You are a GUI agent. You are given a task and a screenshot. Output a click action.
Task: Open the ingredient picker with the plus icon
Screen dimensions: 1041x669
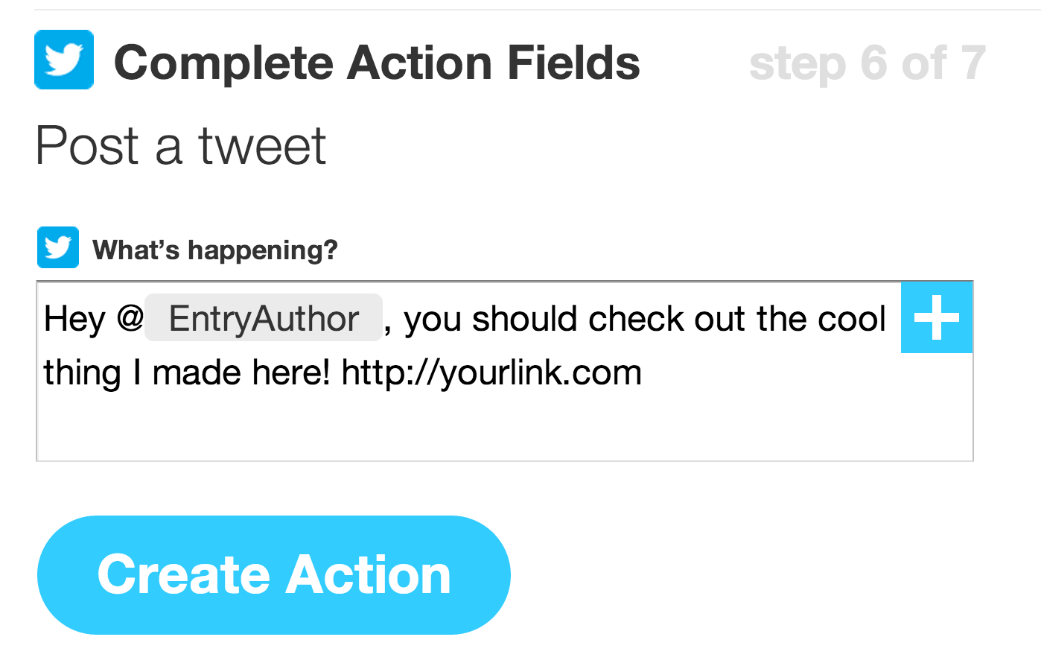pos(937,317)
